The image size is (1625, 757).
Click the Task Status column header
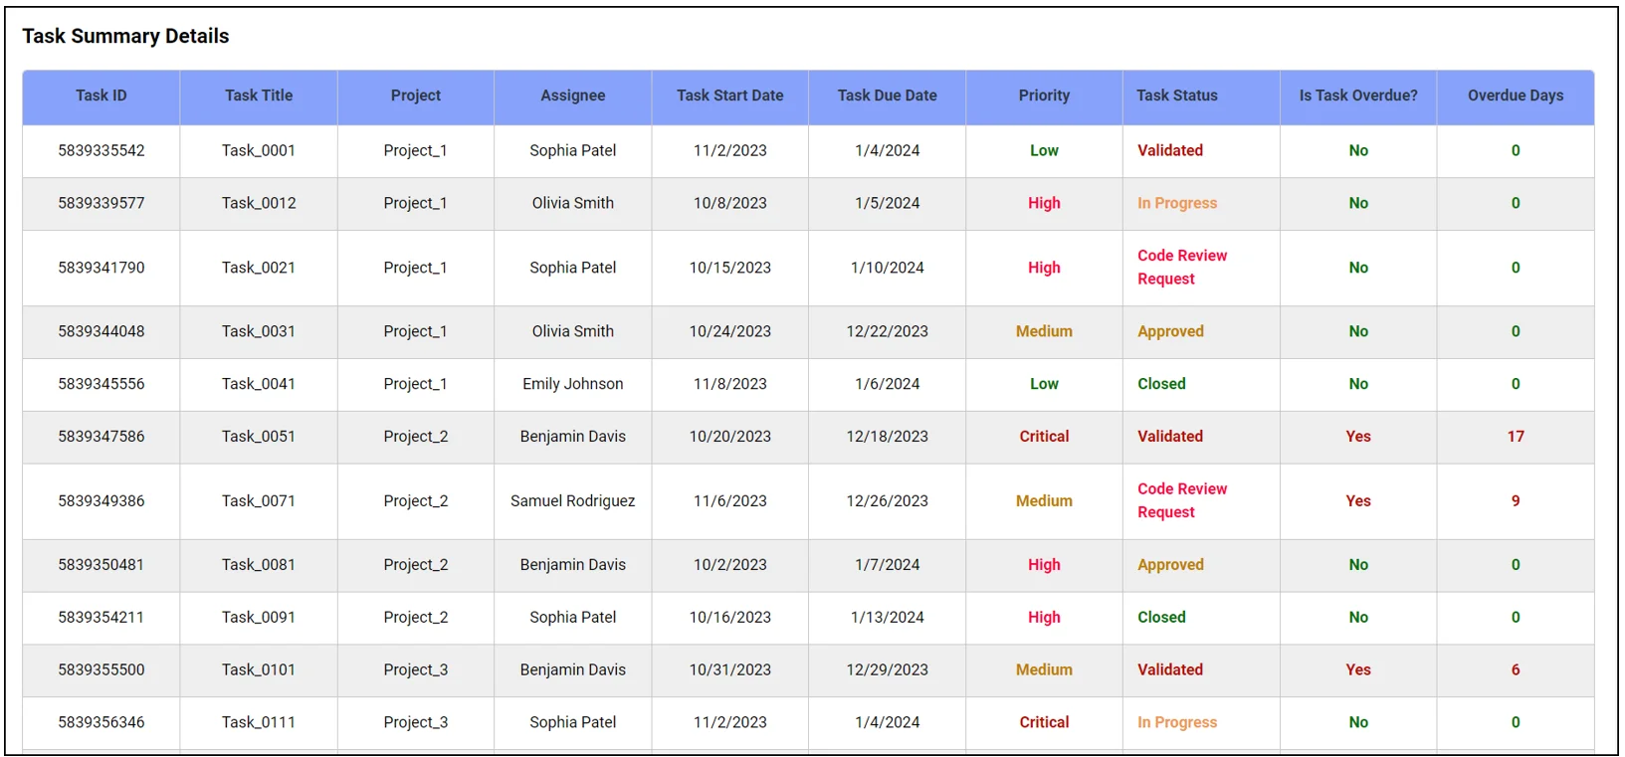pyautogui.click(x=1177, y=95)
